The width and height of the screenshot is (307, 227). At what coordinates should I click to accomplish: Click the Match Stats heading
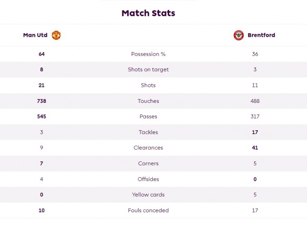[x=148, y=13]
